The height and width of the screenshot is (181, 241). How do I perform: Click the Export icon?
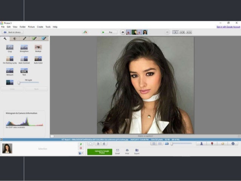tap(137, 151)
